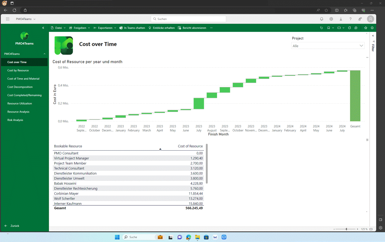385x242 pixels.
Task: Collapse the left navigation pane
Action: tap(43, 28)
